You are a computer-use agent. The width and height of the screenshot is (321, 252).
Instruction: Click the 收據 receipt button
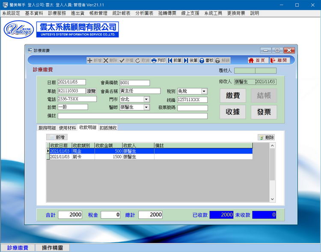coord(233,112)
